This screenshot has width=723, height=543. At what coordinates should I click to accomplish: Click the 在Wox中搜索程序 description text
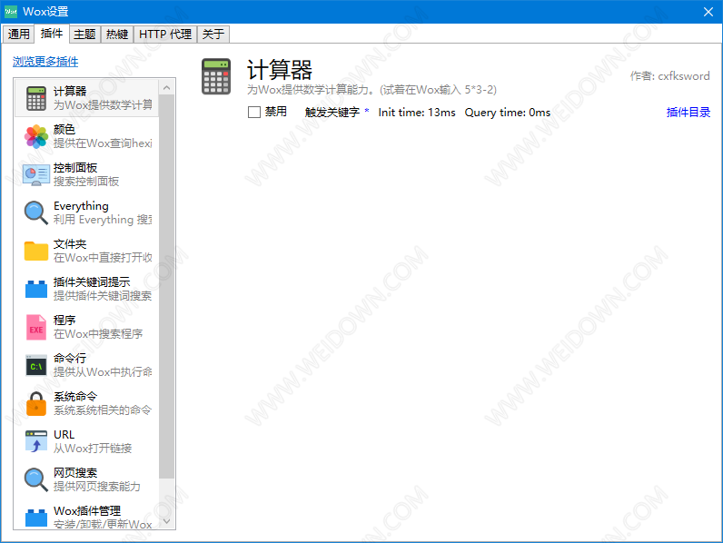[98, 334]
